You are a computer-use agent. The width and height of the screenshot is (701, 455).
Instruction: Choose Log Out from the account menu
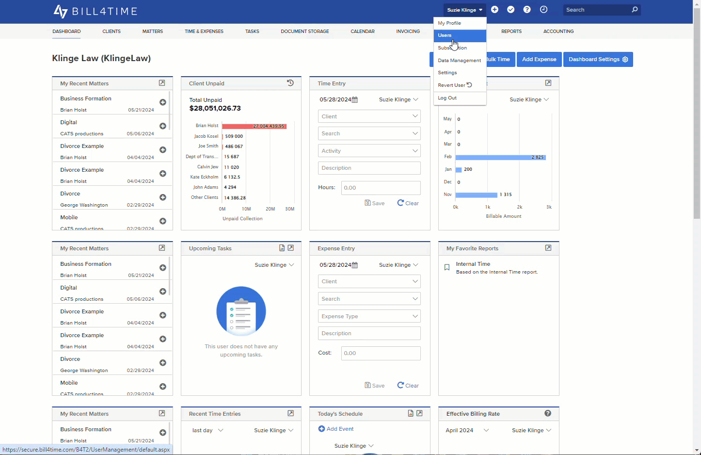pos(460,98)
